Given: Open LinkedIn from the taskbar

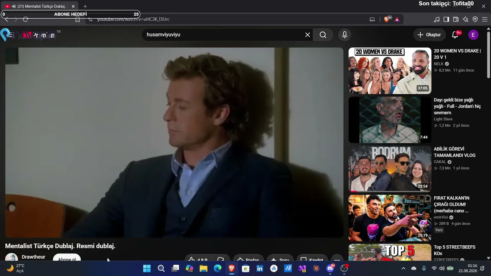Looking at the screenshot, I should [260, 268].
